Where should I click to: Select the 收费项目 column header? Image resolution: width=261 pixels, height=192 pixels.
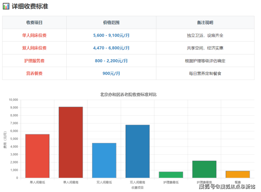[x=34, y=23]
